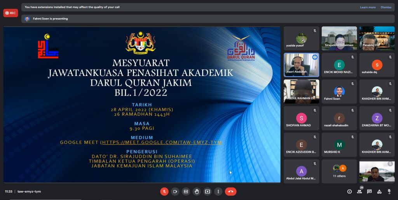This screenshot has height=200, width=398.
Task: Click the brown E avatar of ENCIK AZIZUDDIN
Action: click(301, 145)
